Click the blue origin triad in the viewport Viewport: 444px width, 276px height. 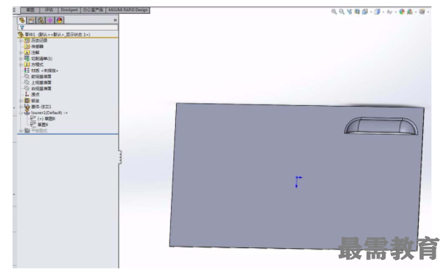298,181
